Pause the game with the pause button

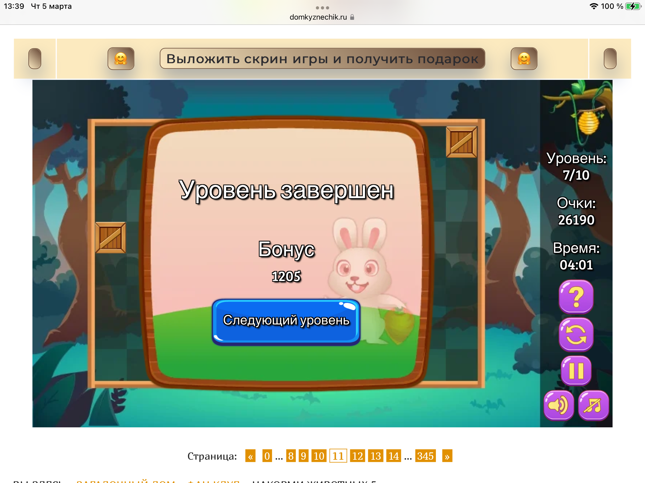pos(576,371)
